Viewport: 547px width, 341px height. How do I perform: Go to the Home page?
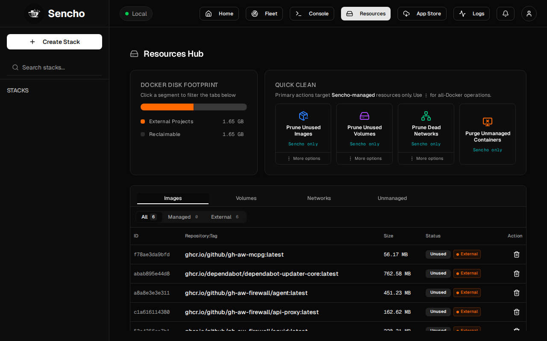[x=219, y=14]
